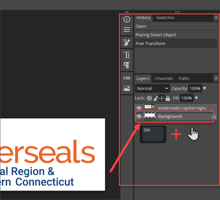This screenshot has height=200, width=220.
Task: Select the Open history state
Action: click(x=176, y=26)
